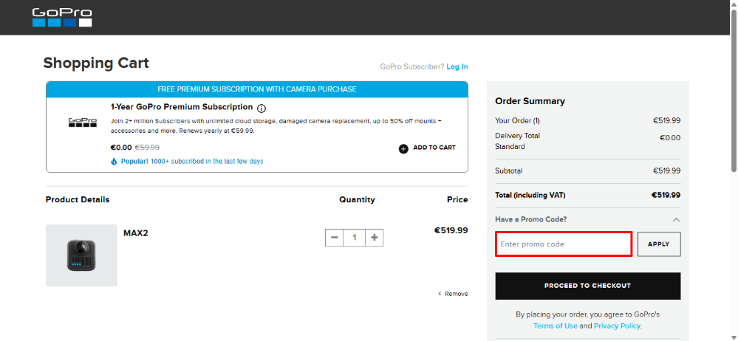Click the GoPro subscription logo thumbnail
Viewport: 738px width, 341px height.
click(x=83, y=123)
